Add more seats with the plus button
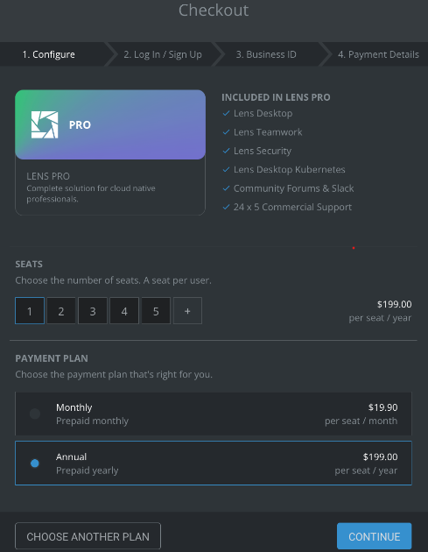 (187, 311)
